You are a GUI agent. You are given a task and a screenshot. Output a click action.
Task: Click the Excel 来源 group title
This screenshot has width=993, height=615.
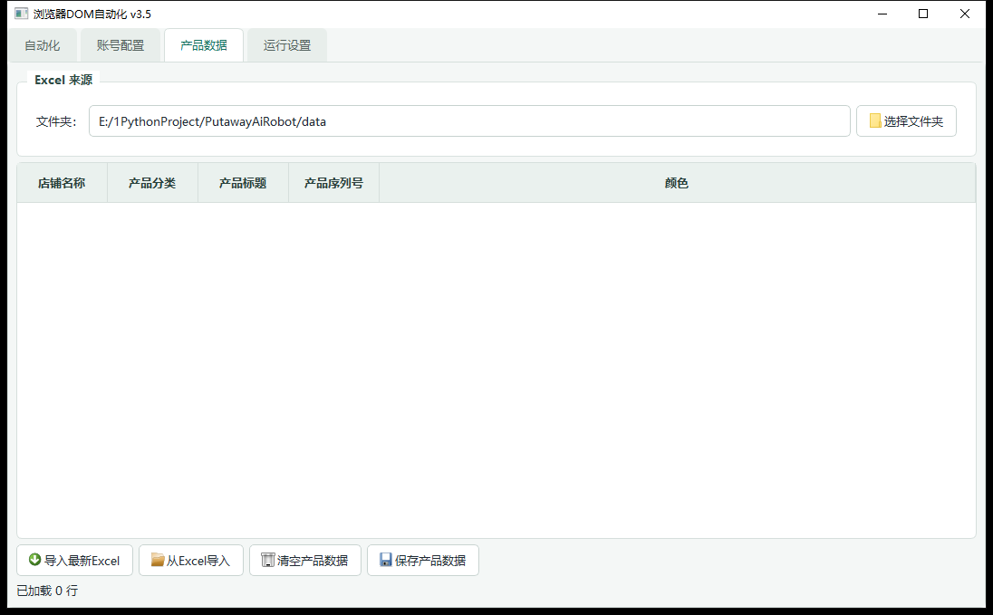[x=63, y=80]
